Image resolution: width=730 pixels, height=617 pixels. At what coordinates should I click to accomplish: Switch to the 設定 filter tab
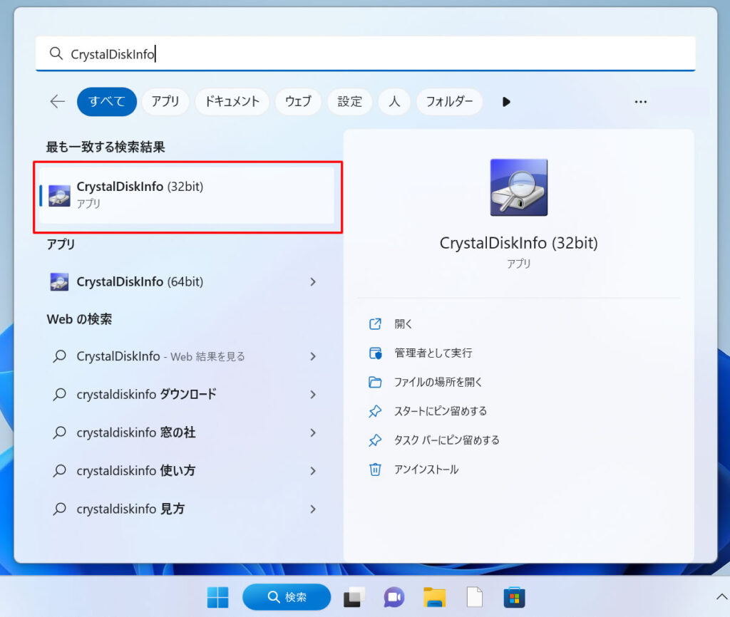tap(349, 101)
